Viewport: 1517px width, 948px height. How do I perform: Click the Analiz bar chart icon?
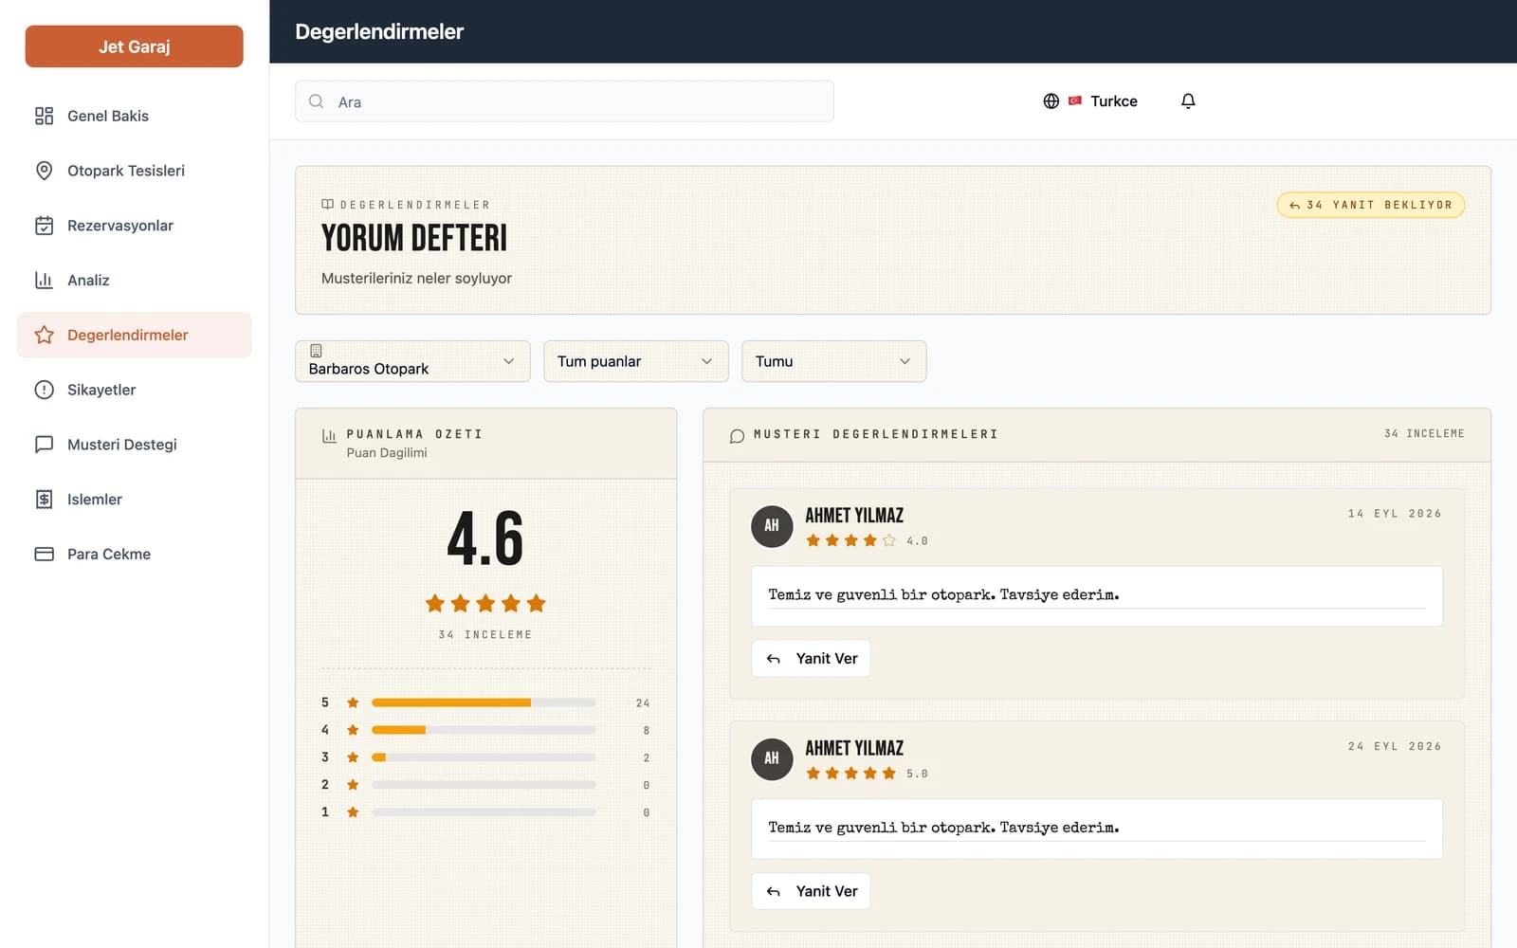click(x=44, y=280)
